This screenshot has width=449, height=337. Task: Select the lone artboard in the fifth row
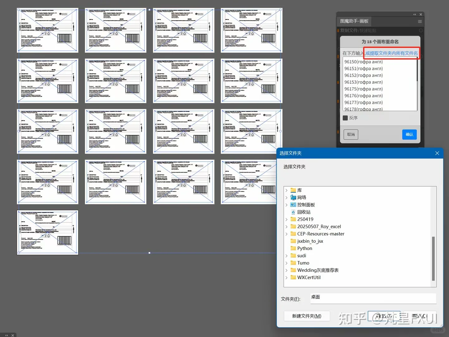(48, 232)
